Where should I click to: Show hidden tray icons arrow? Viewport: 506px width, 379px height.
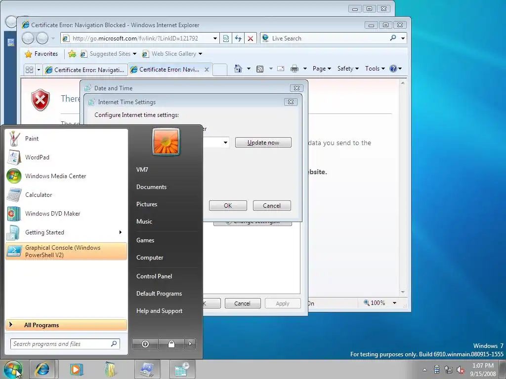(x=424, y=370)
